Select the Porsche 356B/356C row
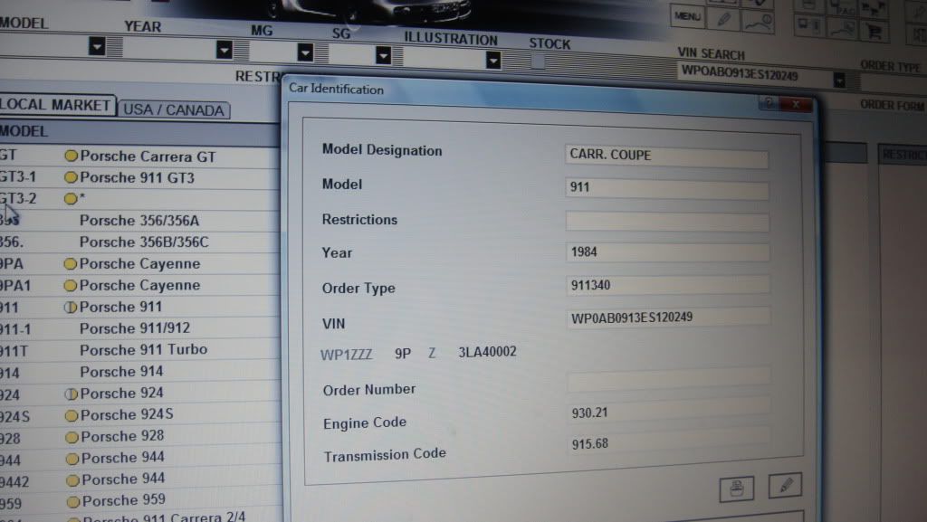 click(x=139, y=242)
